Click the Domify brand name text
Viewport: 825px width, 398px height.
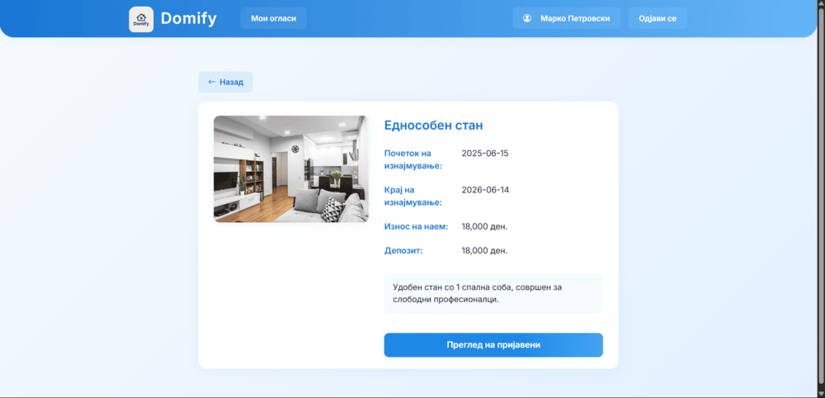188,18
